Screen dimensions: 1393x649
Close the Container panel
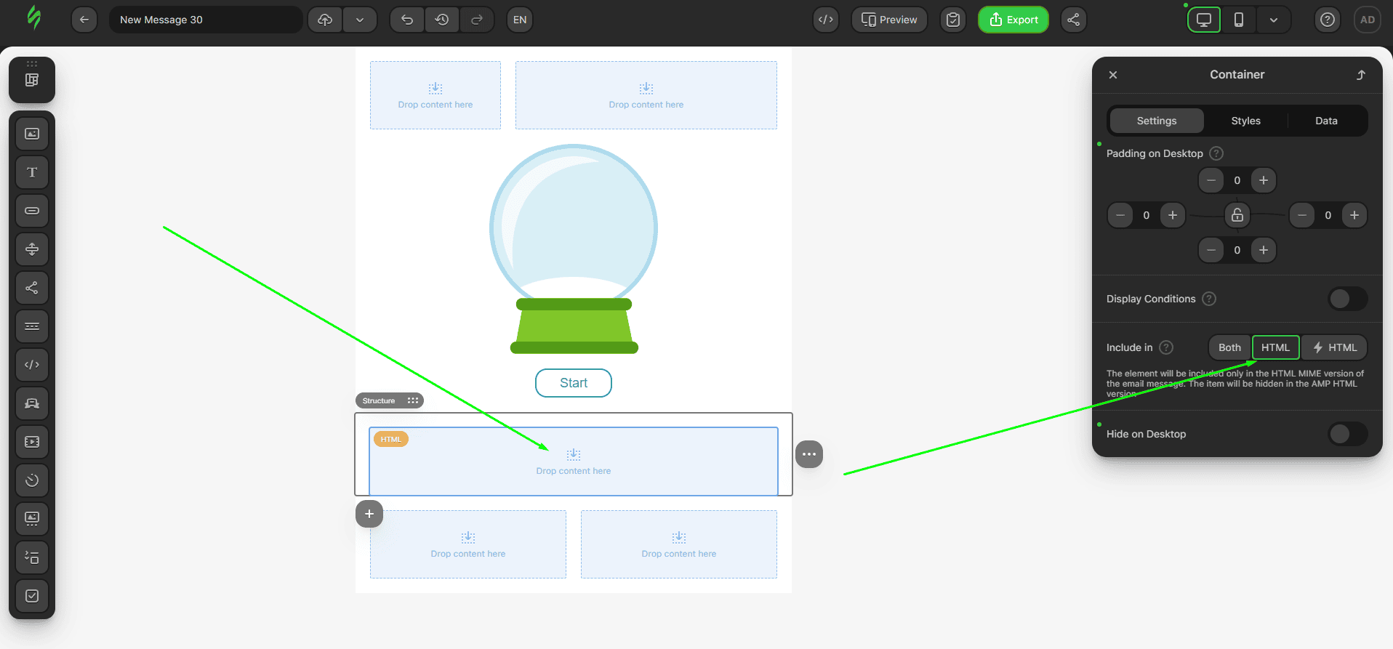pyautogui.click(x=1113, y=75)
